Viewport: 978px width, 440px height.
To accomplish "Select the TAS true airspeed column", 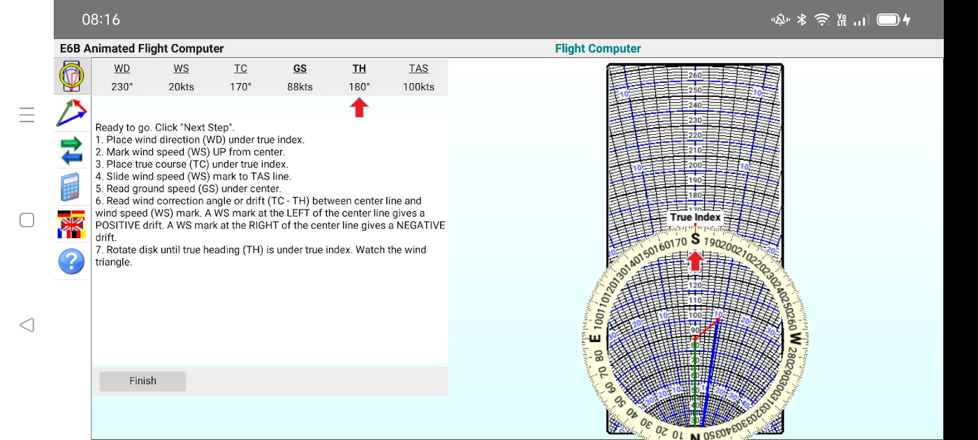I will coord(418,68).
